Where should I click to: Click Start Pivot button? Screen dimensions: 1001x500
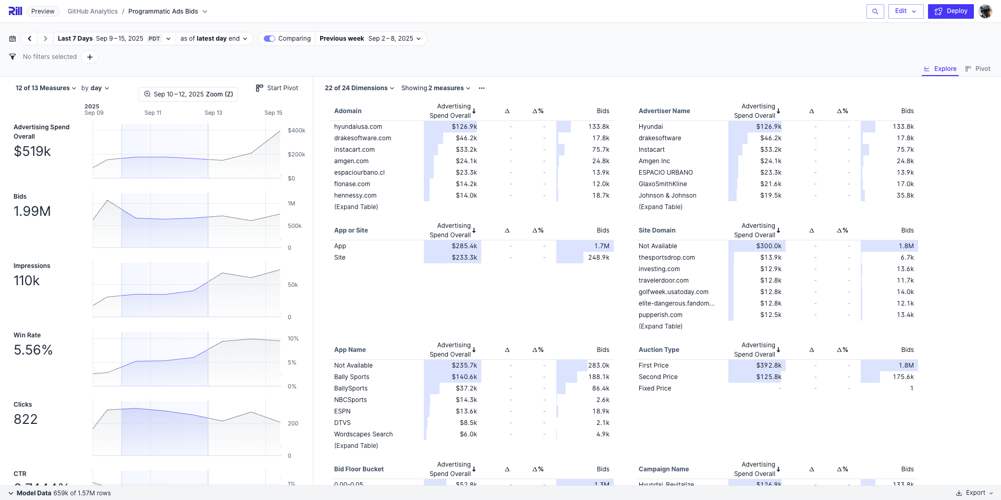(277, 88)
